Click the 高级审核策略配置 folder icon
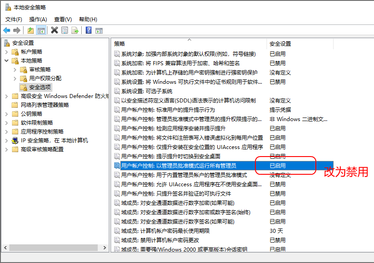 (x=15, y=149)
